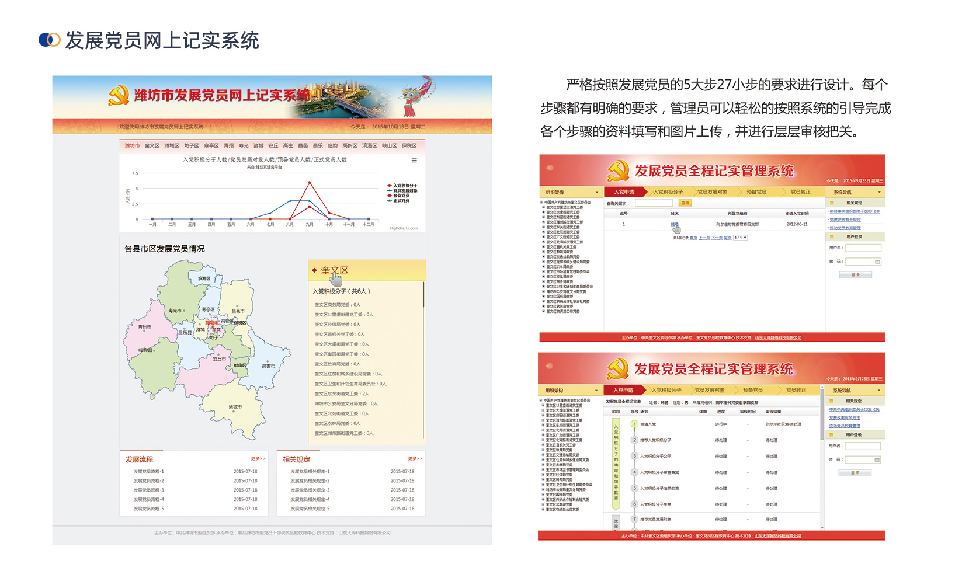Click the 九月 red peak data point
976x585 pixels.
310,183
